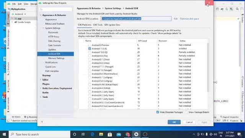Image resolution: width=245 pixels, height=138 pixels.
Task: Open the AVD Manager icon in toolbar
Action: [x=227, y=9]
